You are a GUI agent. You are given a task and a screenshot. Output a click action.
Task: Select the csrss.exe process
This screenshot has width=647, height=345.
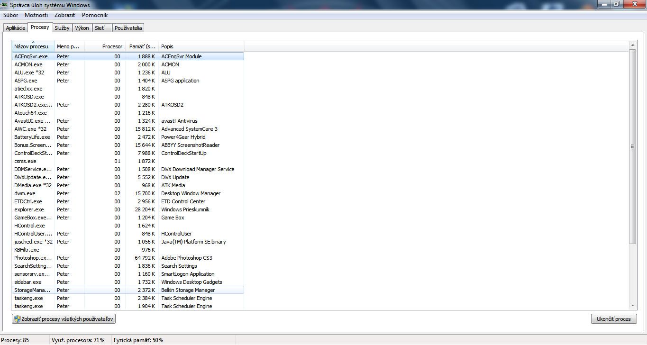pyautogui.click(x=128, y=161)
